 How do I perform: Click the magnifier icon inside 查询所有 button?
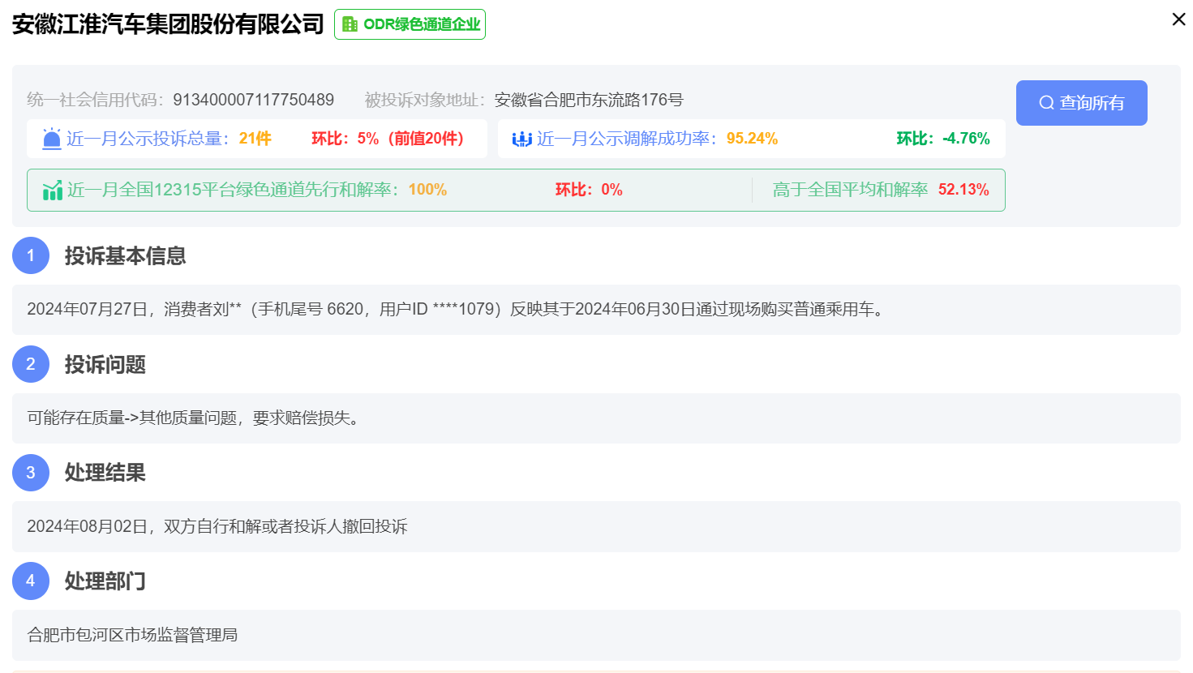point(1045,102)
